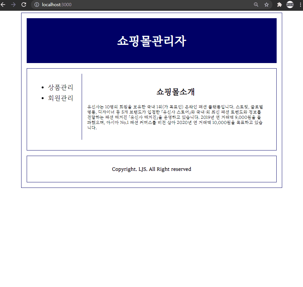The width and height of the screenshot is (303, 287).
Task: Reload the page with the refresh icon
Action: click(24, 5)
